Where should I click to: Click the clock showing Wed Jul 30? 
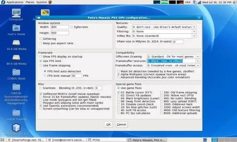(217, 2)
